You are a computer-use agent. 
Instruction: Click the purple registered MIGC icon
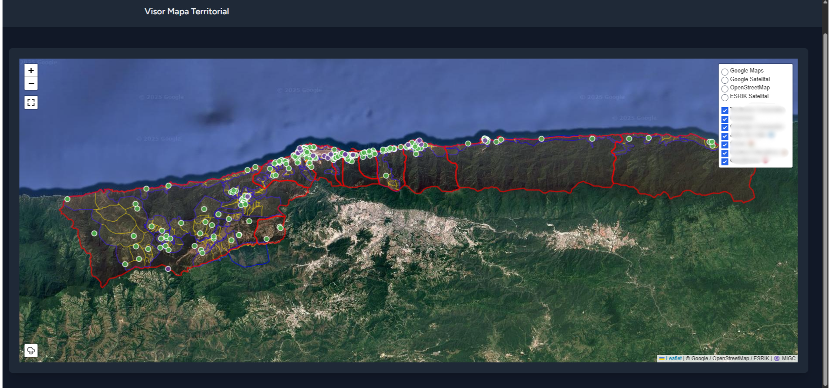click(x=777, y=358)
